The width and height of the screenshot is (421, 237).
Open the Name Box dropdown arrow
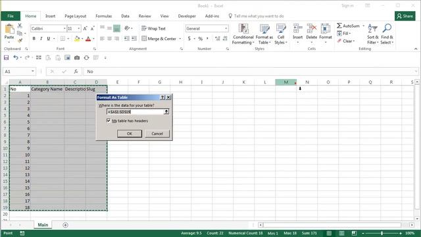click(33, 72)
